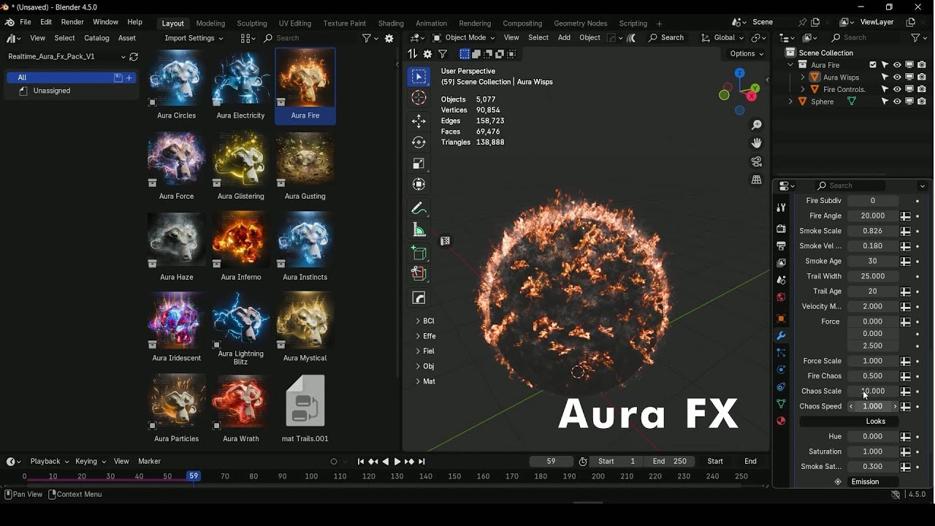This screenshot has width=935, height=526.
Task: Toggle Aura Wisps visibility eye
Action: point(897,77)
